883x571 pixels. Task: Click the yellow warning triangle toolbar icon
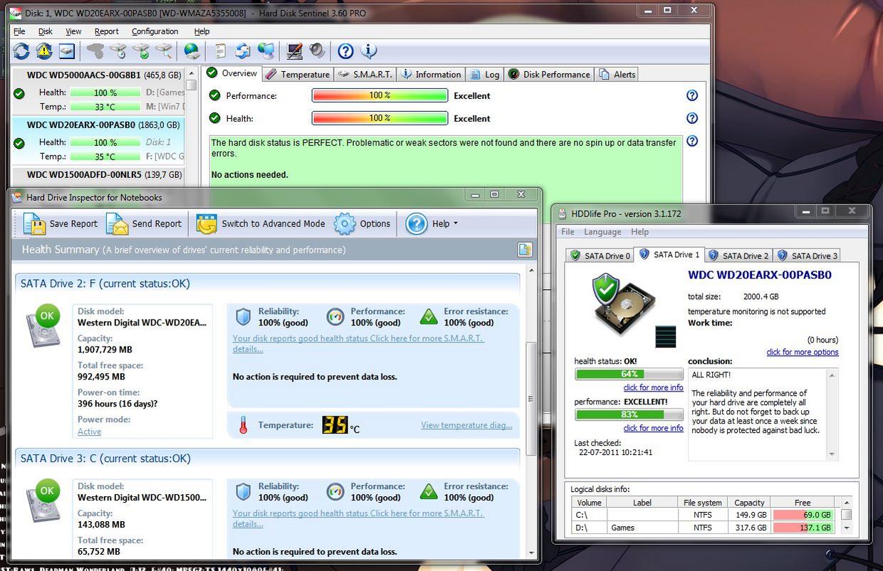(44, 51)
